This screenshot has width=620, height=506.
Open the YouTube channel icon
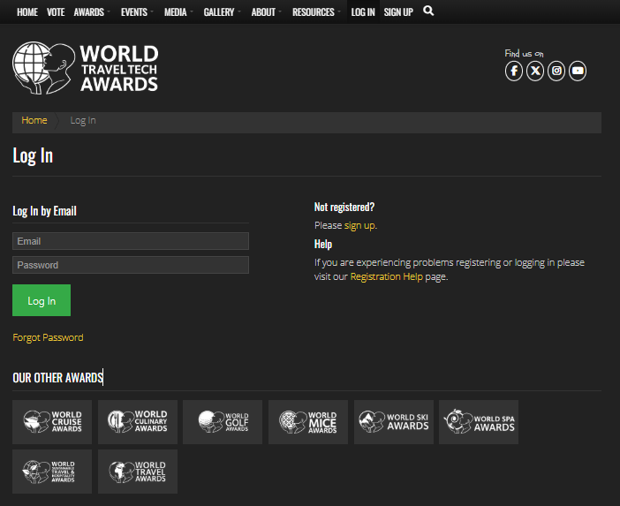(578, 72)
